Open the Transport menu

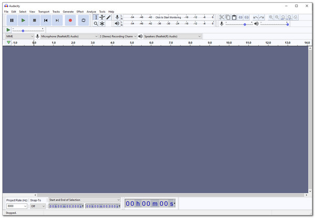pyautogui.click(x=44, y=12)
